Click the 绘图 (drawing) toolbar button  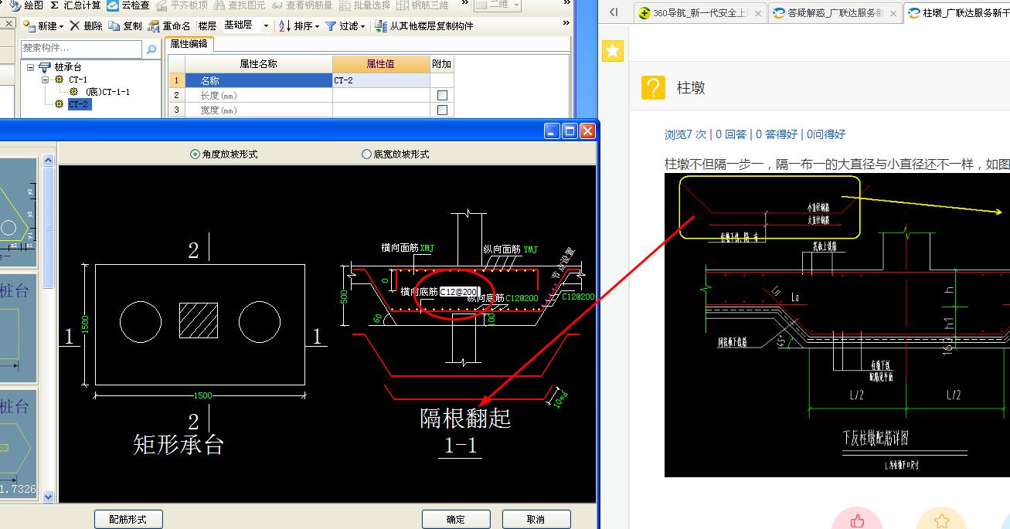tap(27, 5)
